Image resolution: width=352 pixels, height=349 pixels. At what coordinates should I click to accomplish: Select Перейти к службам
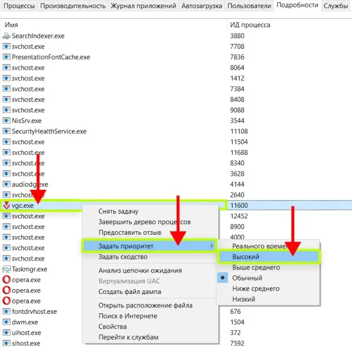point(151,337)
